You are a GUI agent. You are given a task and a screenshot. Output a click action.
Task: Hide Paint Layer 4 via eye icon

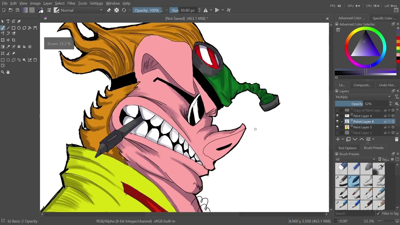click(x=337, y=116)
